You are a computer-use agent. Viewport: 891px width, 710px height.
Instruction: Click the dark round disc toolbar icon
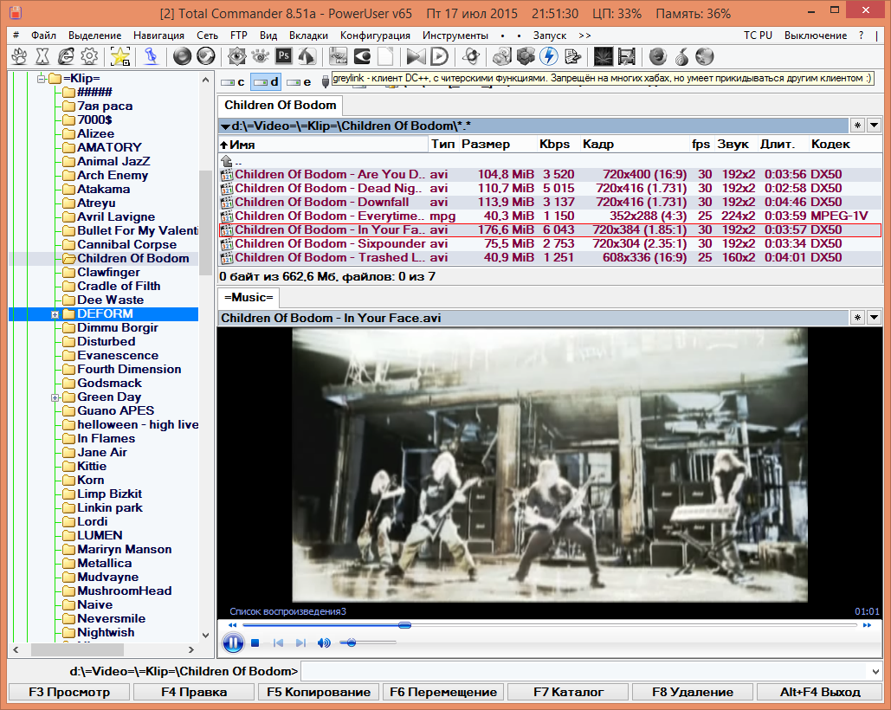[182, 56]
